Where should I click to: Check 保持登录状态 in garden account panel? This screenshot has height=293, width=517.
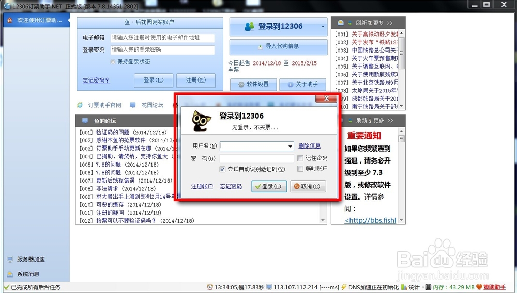[x=113, y=62]
